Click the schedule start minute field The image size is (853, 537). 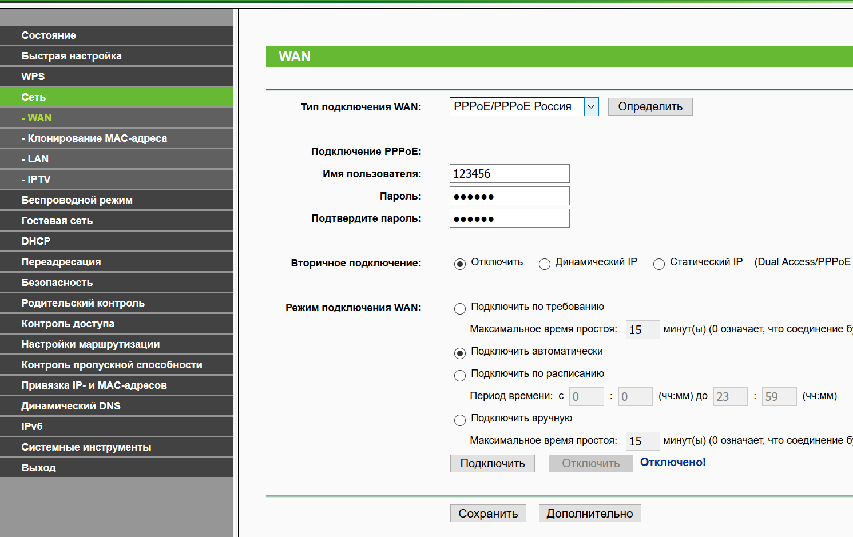coord(636,397)
